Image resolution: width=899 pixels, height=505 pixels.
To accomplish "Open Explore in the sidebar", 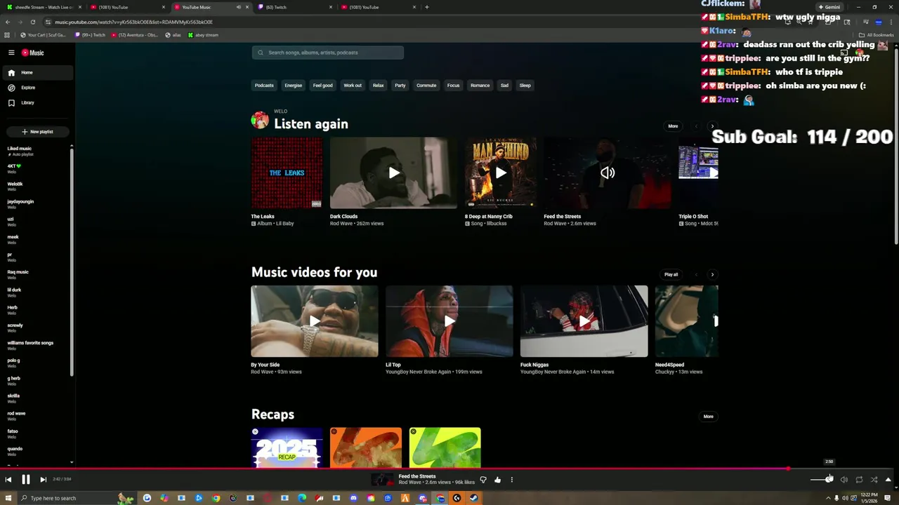I will tap(37, 88).
